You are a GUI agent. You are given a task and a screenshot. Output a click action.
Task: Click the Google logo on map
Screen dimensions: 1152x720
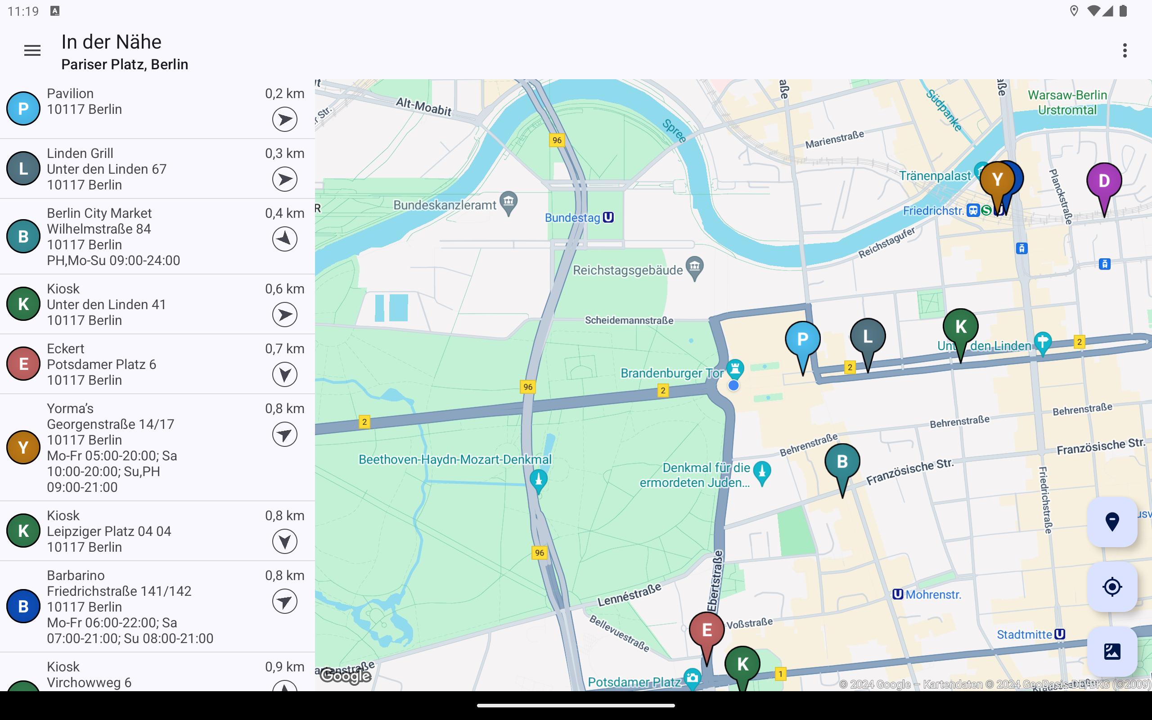pyautogui.click(x=346, y=676)
